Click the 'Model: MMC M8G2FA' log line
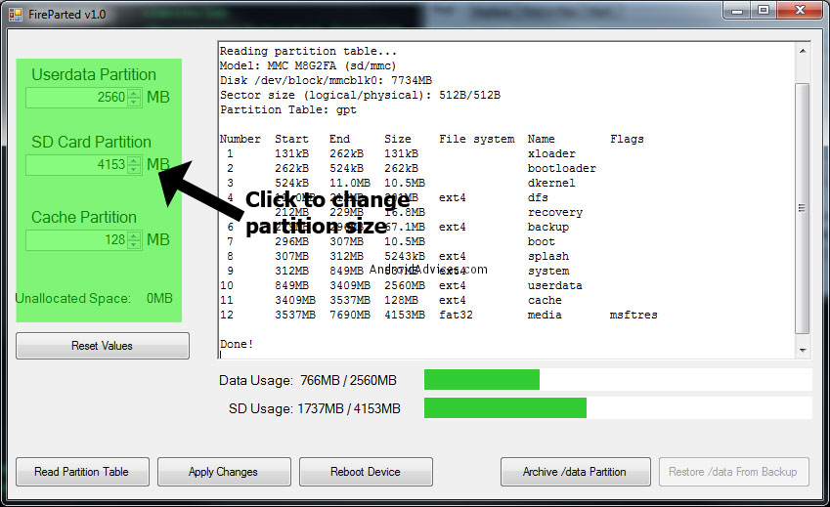The width and height of the screenshot is (830, 507). pyautogui.click(x=308, y=65)
